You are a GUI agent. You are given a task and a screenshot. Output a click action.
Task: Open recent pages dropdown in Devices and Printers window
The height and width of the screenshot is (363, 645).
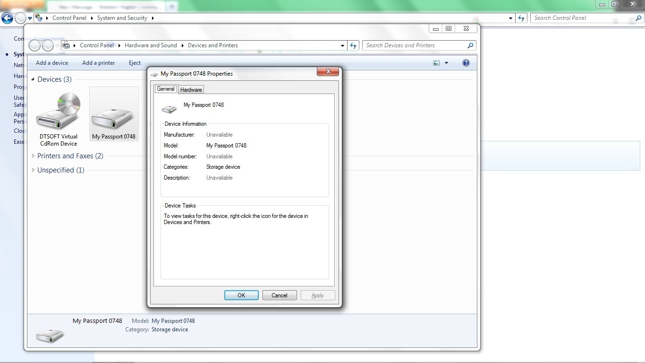click(x=57, y=46)
